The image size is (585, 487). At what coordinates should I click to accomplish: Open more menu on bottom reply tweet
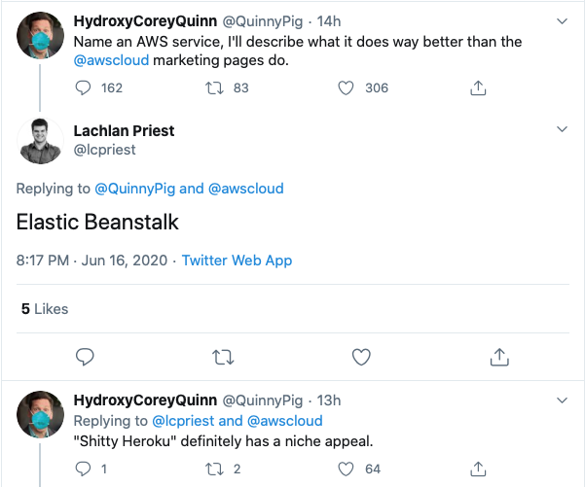coord(562,400)
